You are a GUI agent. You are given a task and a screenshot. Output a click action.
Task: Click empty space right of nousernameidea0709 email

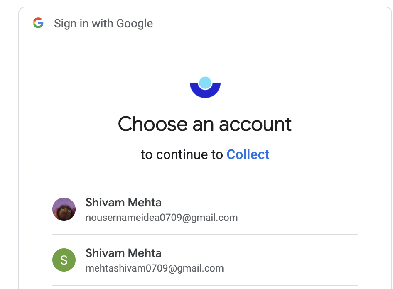click(x=299, y=218)
